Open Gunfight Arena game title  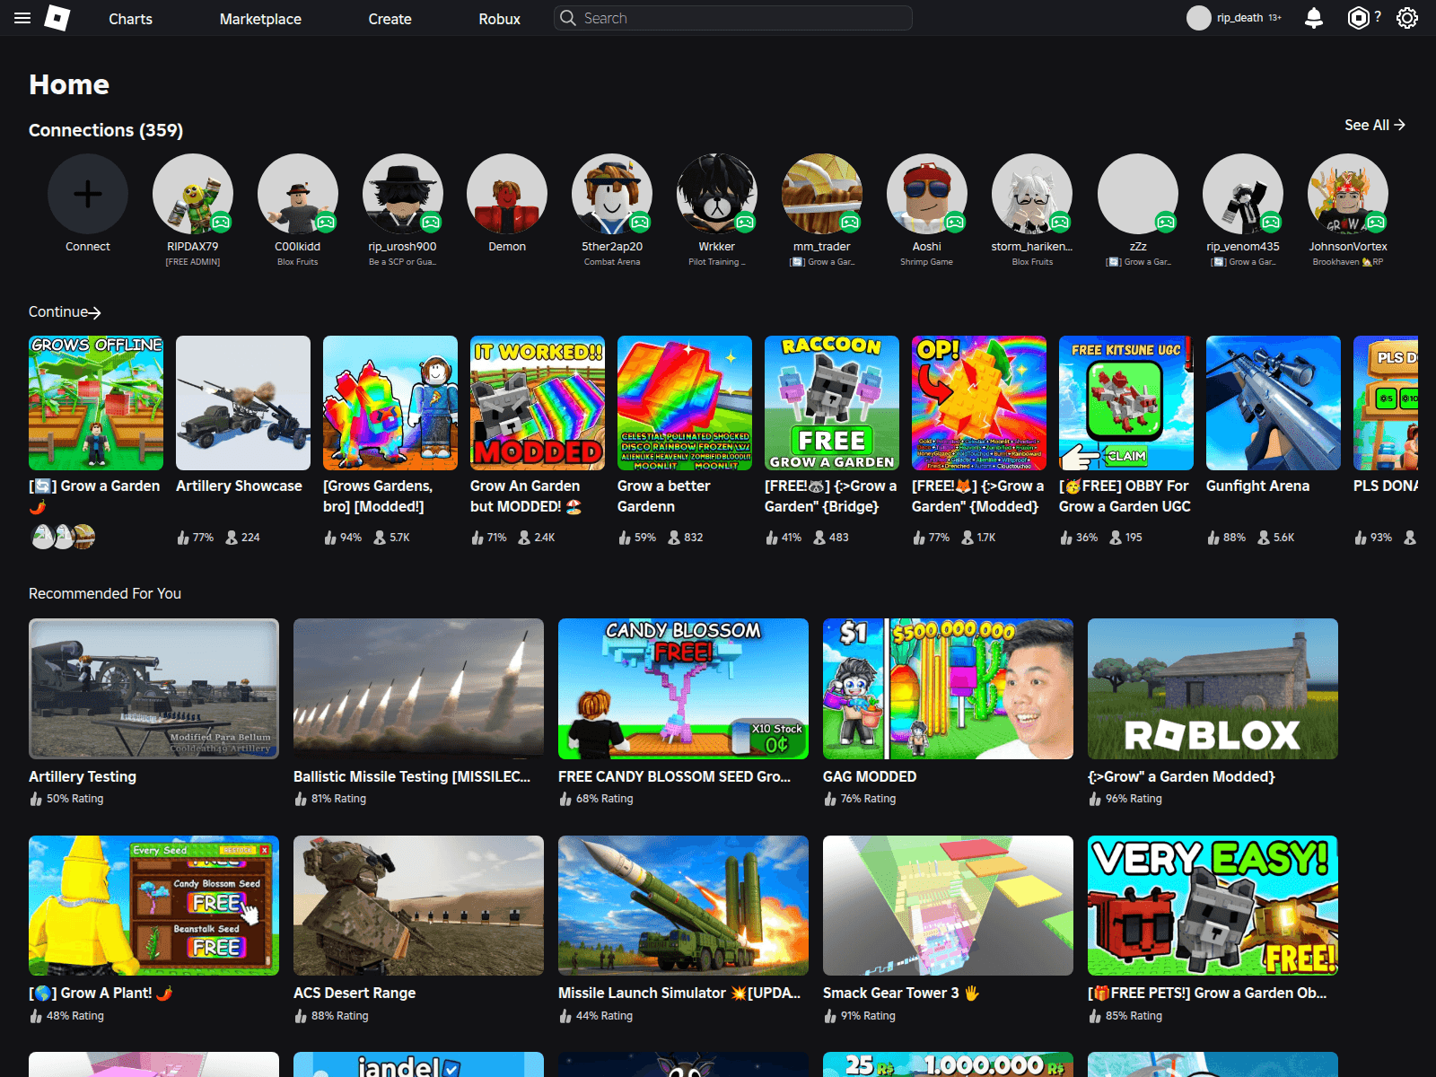click(x=1257, y=486)
